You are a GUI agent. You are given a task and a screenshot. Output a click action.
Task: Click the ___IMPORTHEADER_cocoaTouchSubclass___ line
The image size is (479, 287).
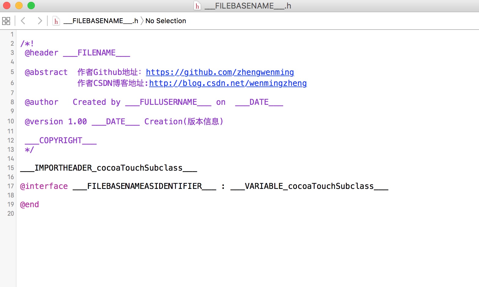pos(109,168)
